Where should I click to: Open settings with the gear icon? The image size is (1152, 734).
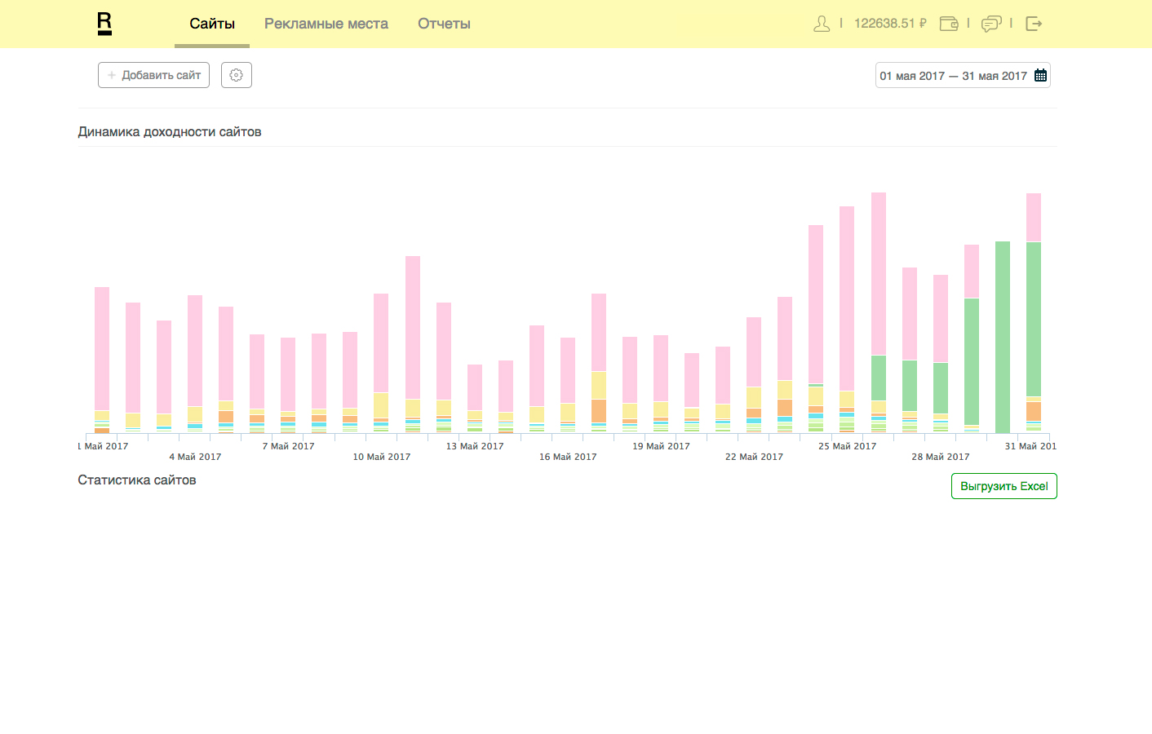(x=236, y=75)
